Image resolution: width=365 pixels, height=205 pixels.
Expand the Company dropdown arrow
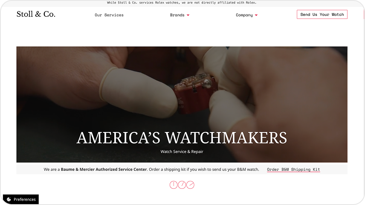[x=256, y=15]
